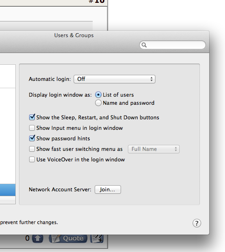Click the Join... button for Network Account Server

108,189
